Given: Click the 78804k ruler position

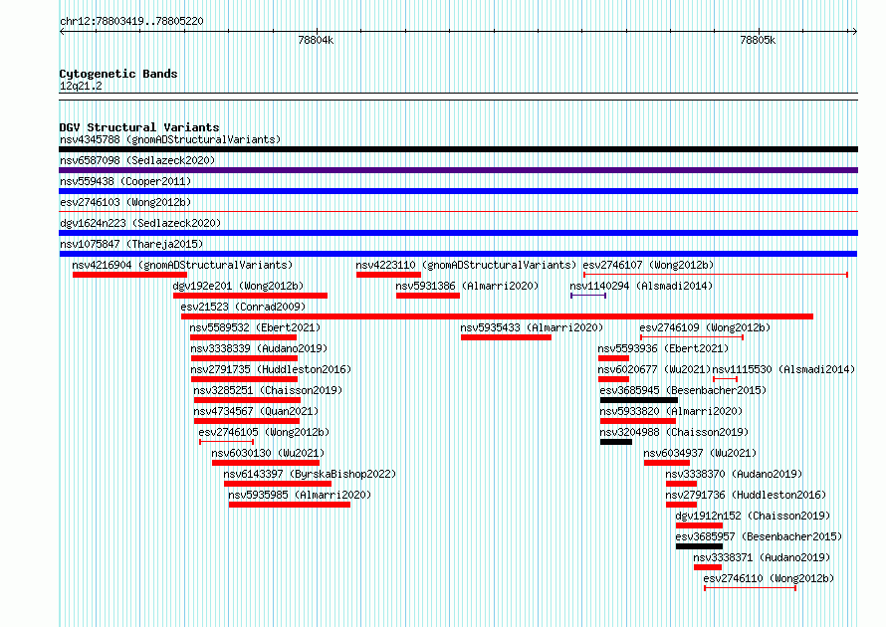Looking at the screenshot, I should pyautogui.click(x=316, y=40).
